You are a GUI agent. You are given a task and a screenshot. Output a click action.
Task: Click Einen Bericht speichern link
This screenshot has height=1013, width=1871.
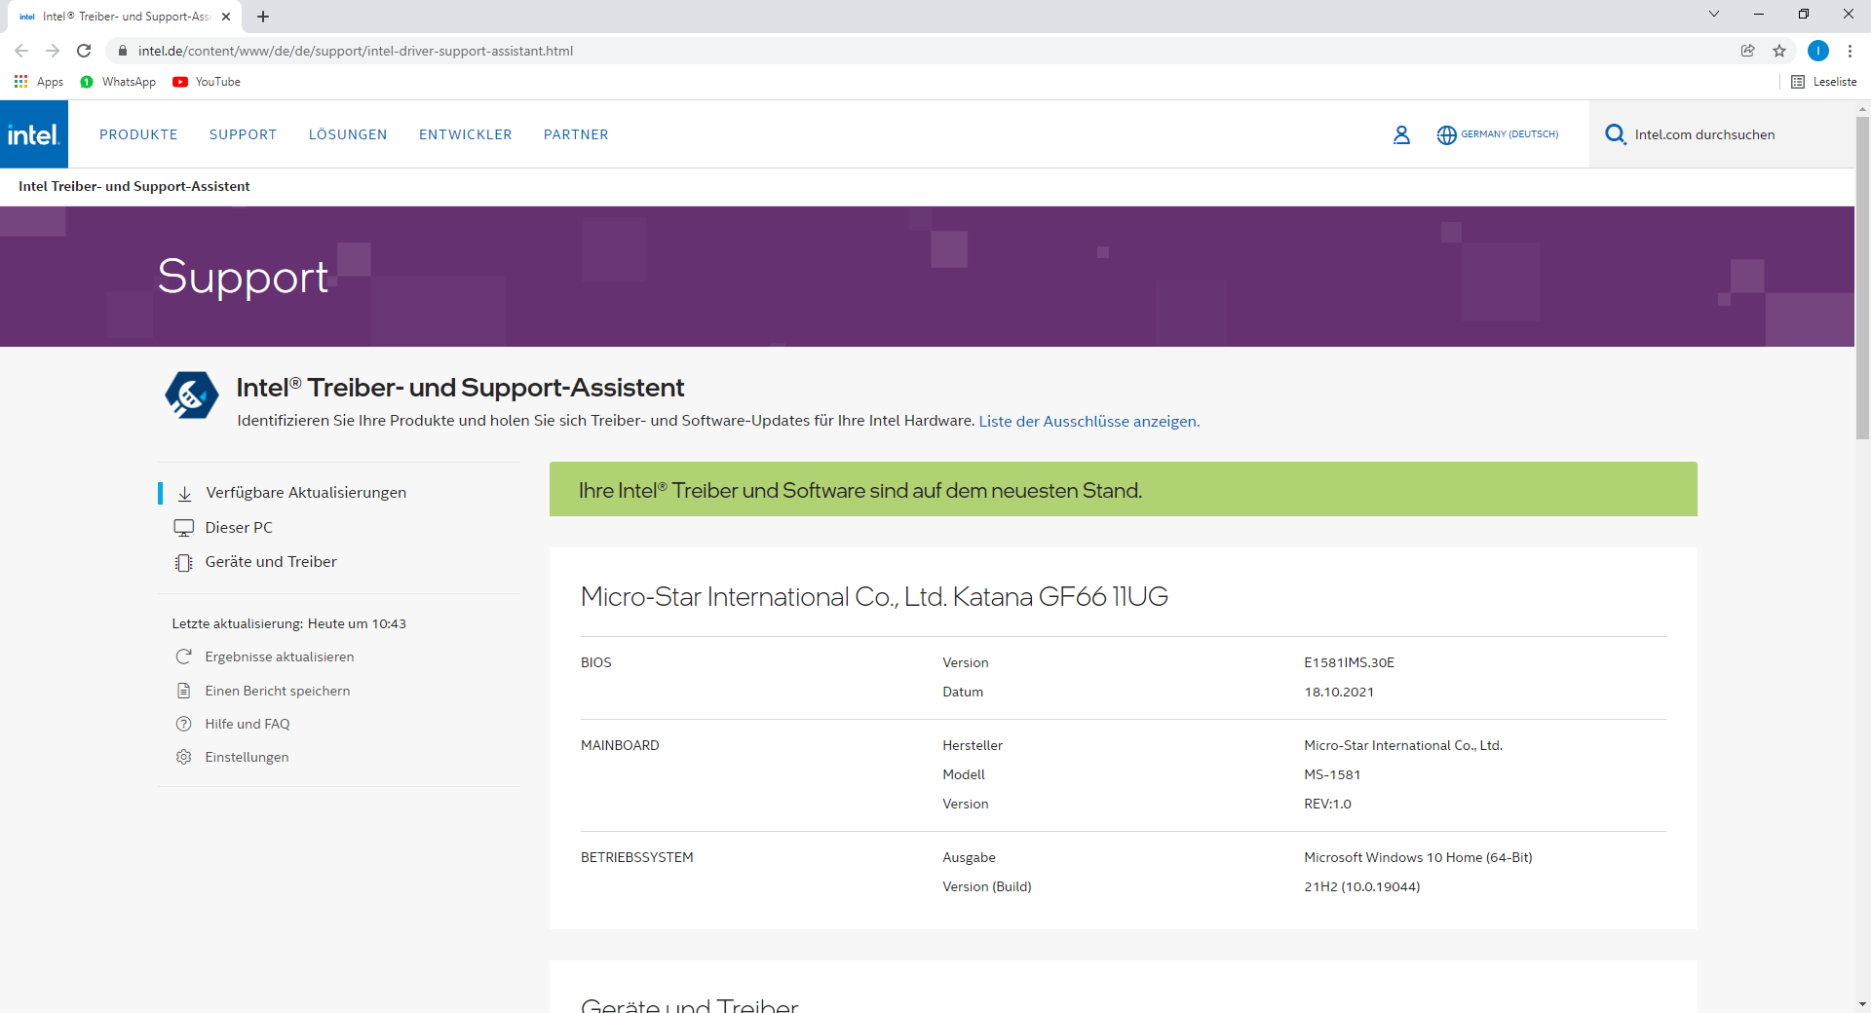278,691
